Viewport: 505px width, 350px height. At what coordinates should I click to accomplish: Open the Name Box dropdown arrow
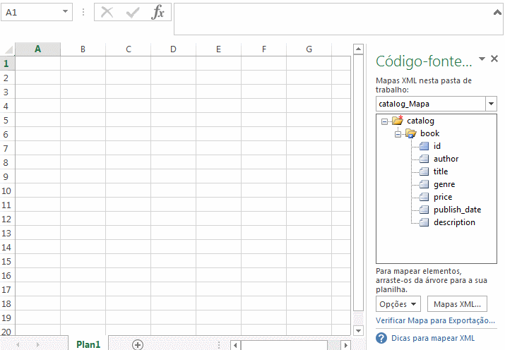pyautogui.click(x=65, y=13)
